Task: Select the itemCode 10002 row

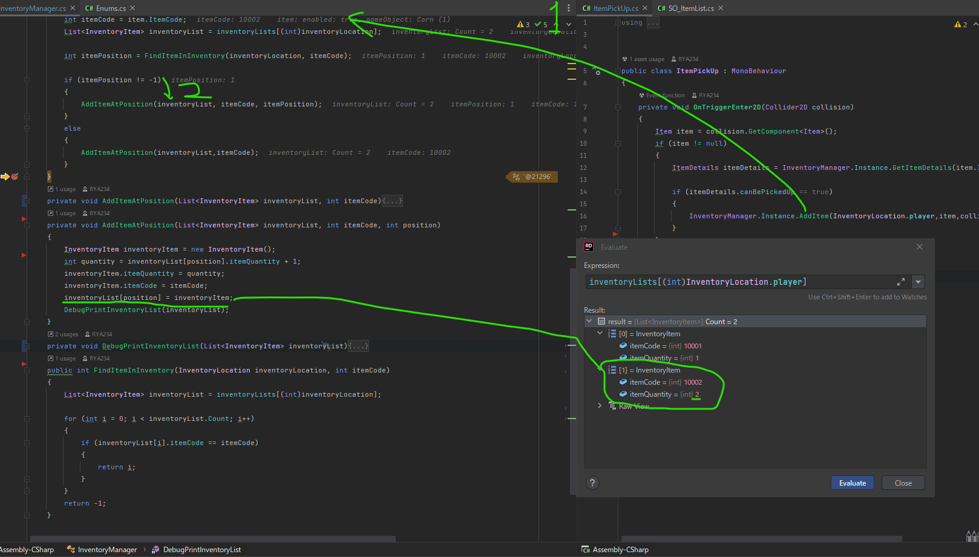Action: pos(755,382)
